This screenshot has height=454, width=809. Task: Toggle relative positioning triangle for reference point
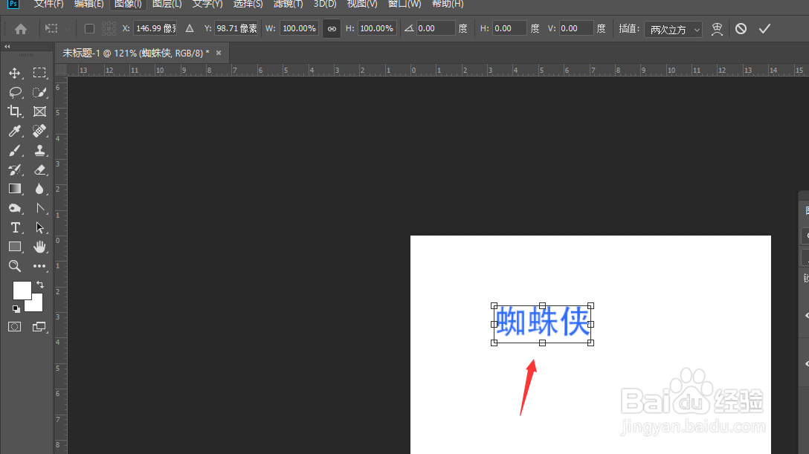[x=190, y=28]
